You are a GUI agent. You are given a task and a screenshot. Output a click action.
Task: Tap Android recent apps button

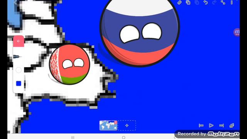coord(73,137)
